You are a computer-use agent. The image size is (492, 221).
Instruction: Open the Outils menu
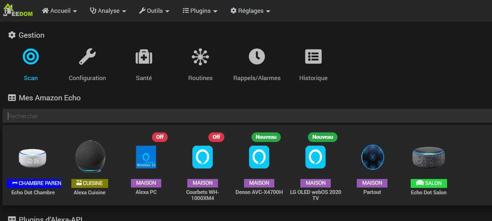[x=154, y=11]
